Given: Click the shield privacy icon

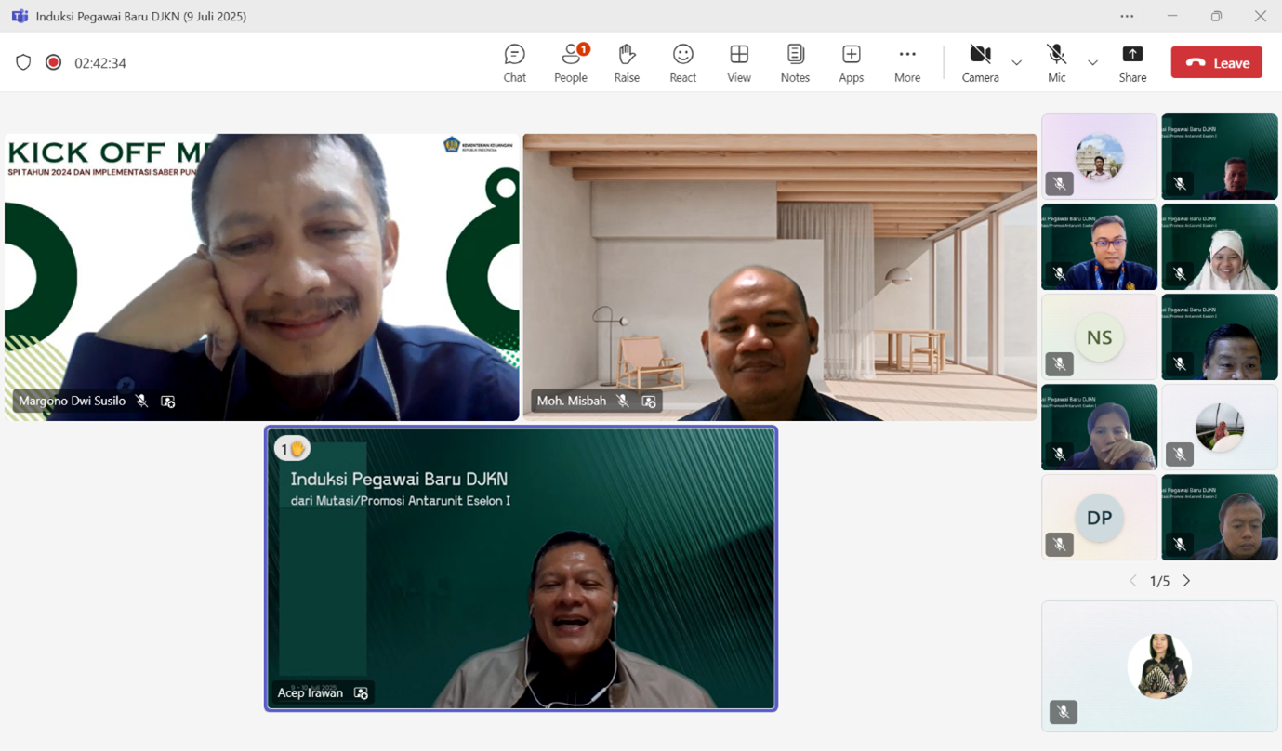Looking at the screenshot, I should (x=23, y=62).
